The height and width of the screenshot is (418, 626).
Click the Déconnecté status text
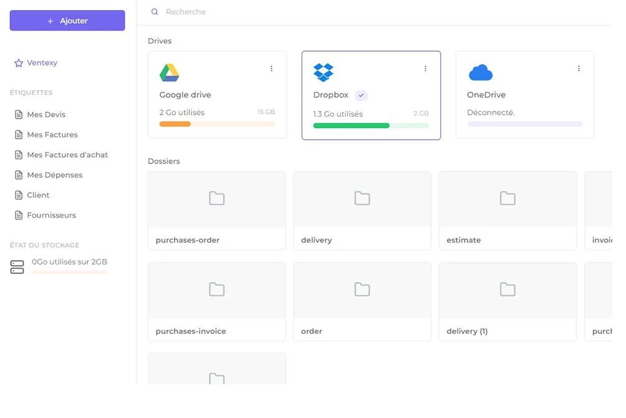(491, 113)
